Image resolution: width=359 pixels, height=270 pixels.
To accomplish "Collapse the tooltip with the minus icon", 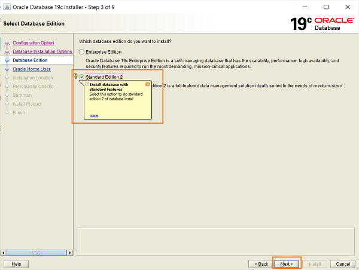I will point(87,84).
